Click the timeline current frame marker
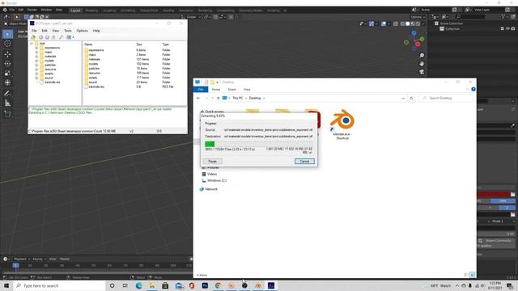The width and height of the screenshot is (518, 291). (x=15, y=265)
